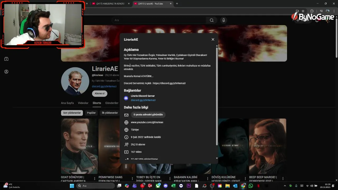Screen dimensions: 338x190
Task: Click the info icon beside join date
Action: point(126,137)
